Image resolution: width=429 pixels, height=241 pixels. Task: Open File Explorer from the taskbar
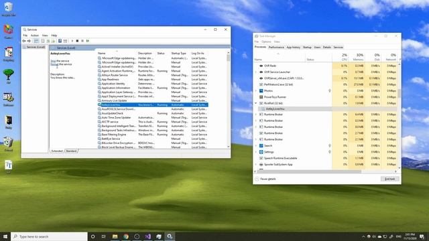point(115,236)
